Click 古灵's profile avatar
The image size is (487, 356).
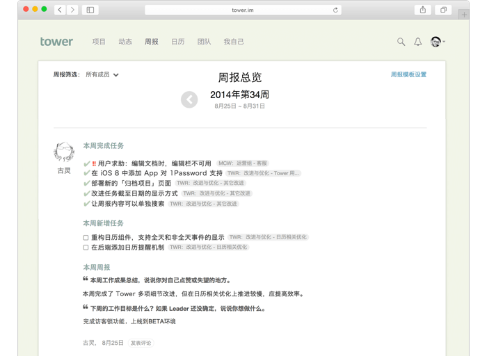tap(64, 152)
